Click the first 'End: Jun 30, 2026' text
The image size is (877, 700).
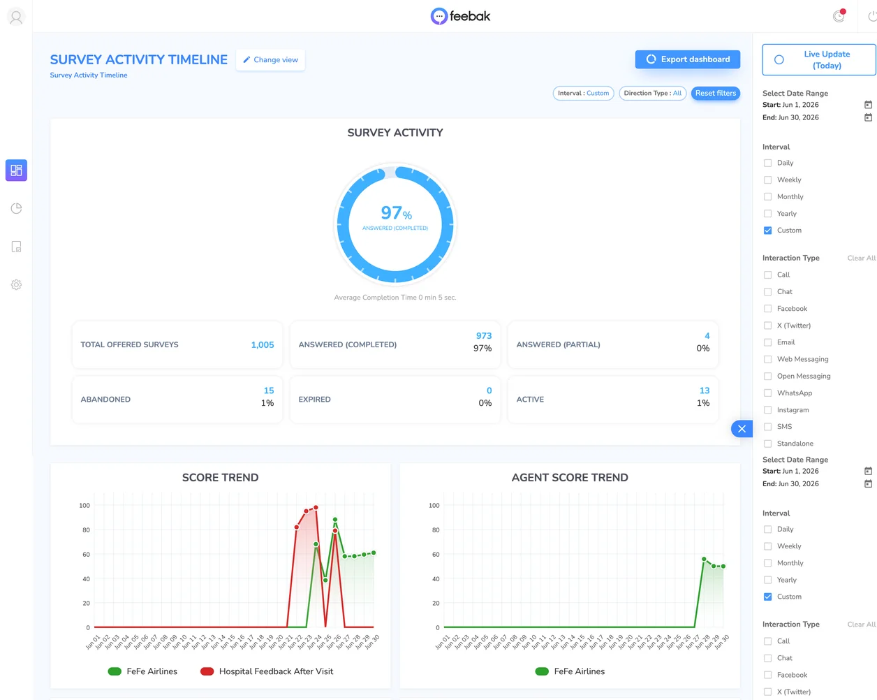[790, 117]
